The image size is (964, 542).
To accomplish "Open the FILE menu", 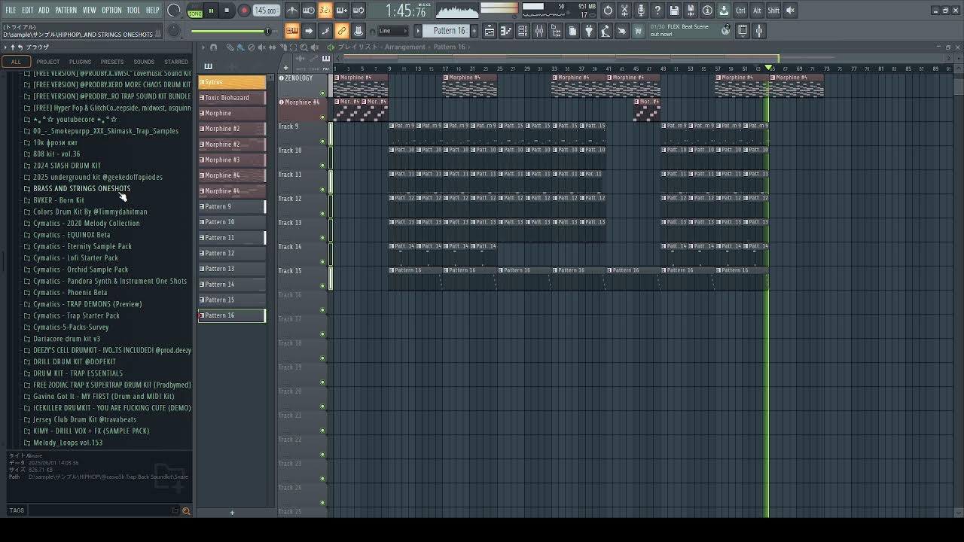I will 11,11.
